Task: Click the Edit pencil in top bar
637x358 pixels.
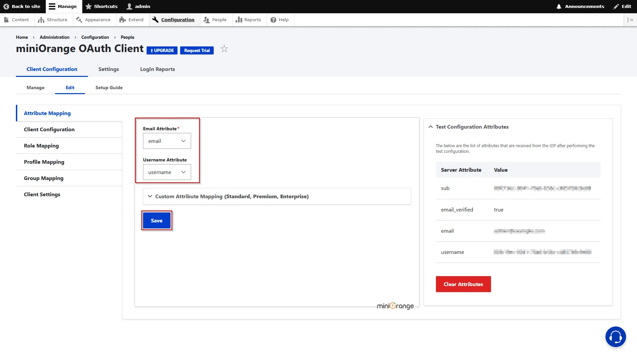Action: click(622, 6)
